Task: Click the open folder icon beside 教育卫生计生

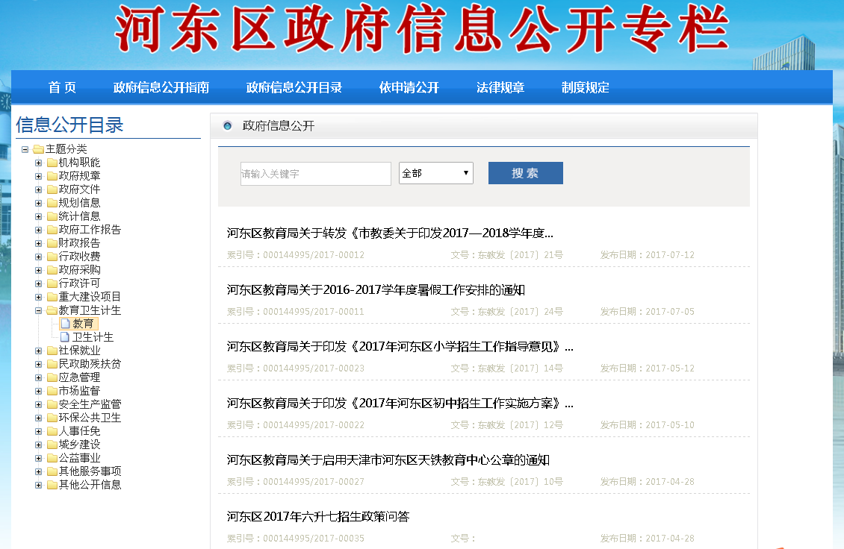Action: tap(52, 310)
